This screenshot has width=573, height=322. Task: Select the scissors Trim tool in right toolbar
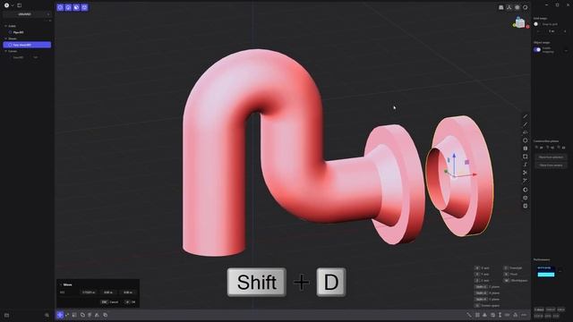(x=526, y=173)
